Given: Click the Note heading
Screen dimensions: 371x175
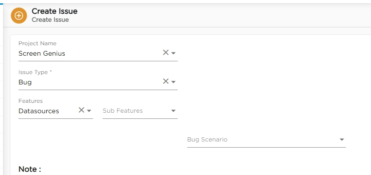Looking at the screenshot, I should tap(30, 169).
